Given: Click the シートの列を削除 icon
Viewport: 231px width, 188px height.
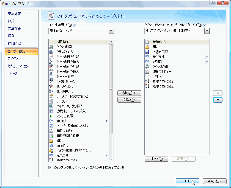Looking at the screenshot, I should (x=51, y=67).
